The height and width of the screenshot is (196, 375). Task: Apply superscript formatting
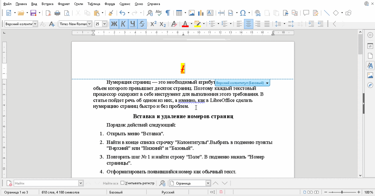click(x=153, y=24)
